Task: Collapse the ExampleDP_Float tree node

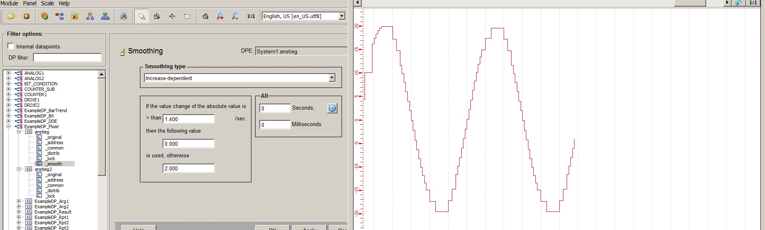Action: click(8, 126)
